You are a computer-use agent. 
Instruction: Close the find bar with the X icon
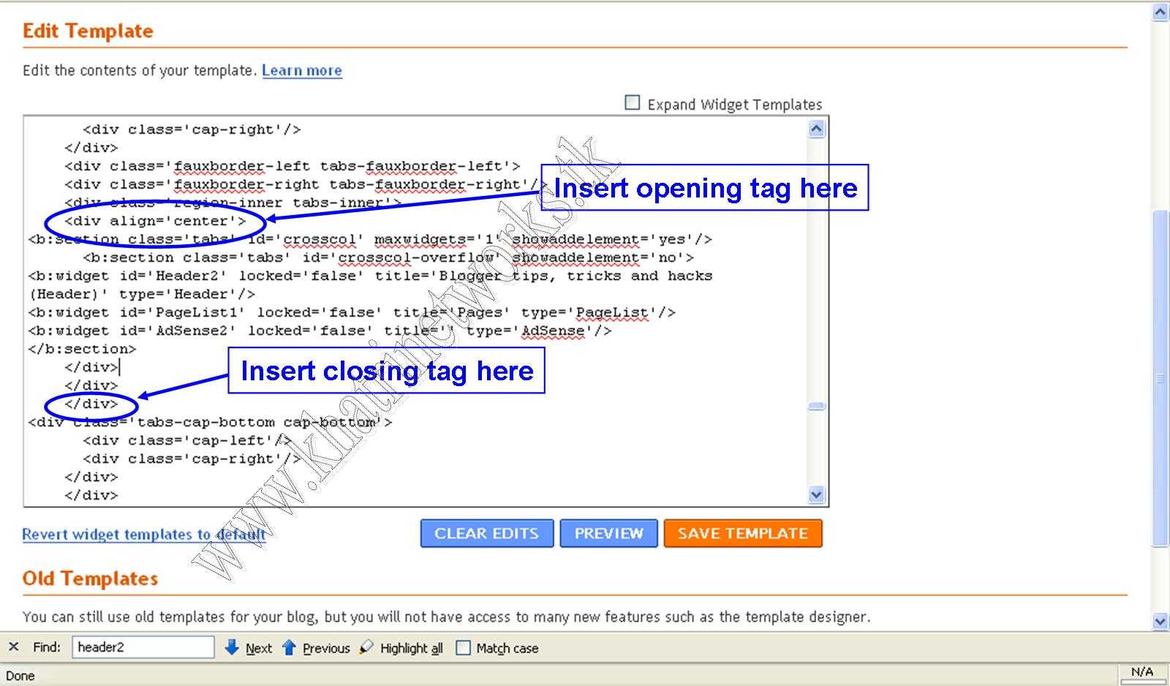(14, 647)
